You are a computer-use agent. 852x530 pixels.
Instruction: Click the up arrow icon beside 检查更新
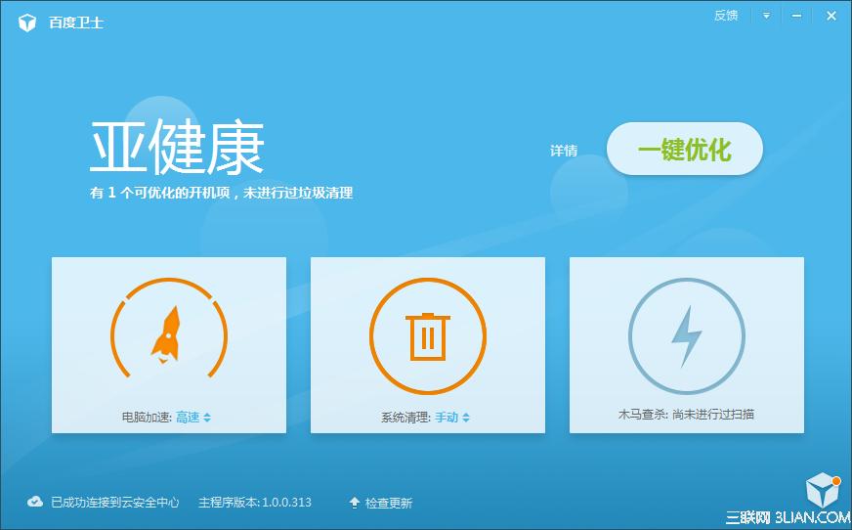(355, 503)
